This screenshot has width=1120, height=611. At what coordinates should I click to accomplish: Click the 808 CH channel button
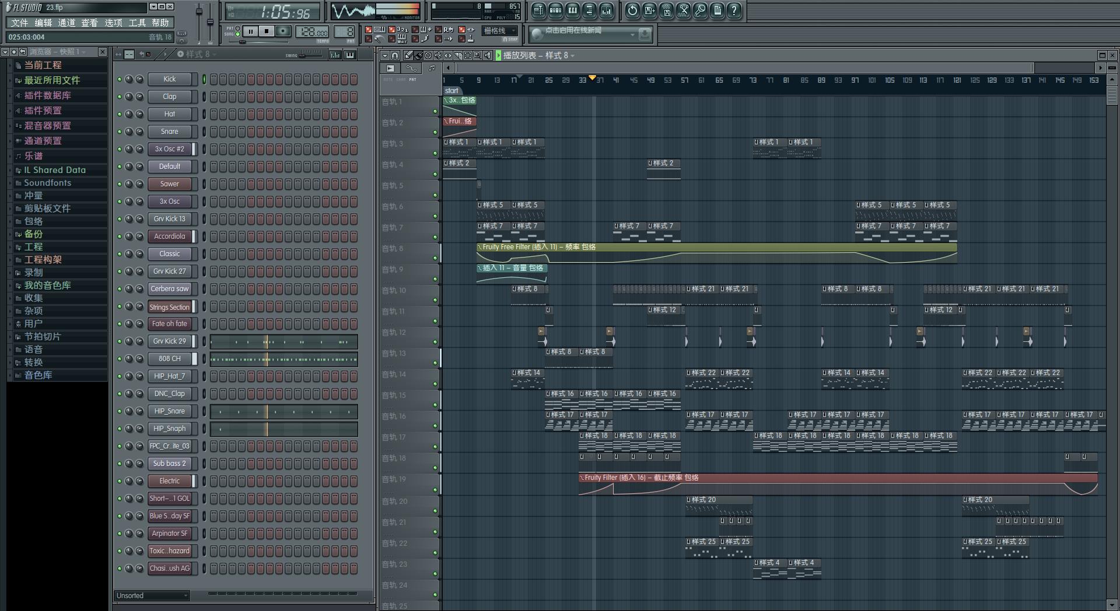[x=170, y=359]
